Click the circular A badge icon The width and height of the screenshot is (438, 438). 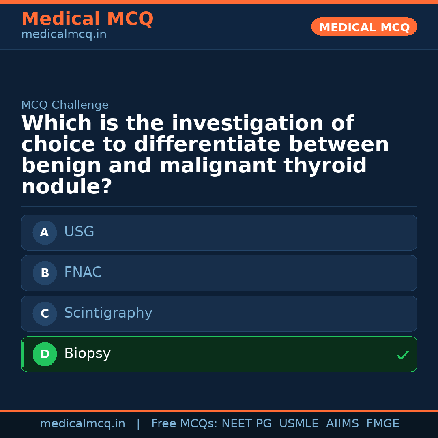[45, 232]
